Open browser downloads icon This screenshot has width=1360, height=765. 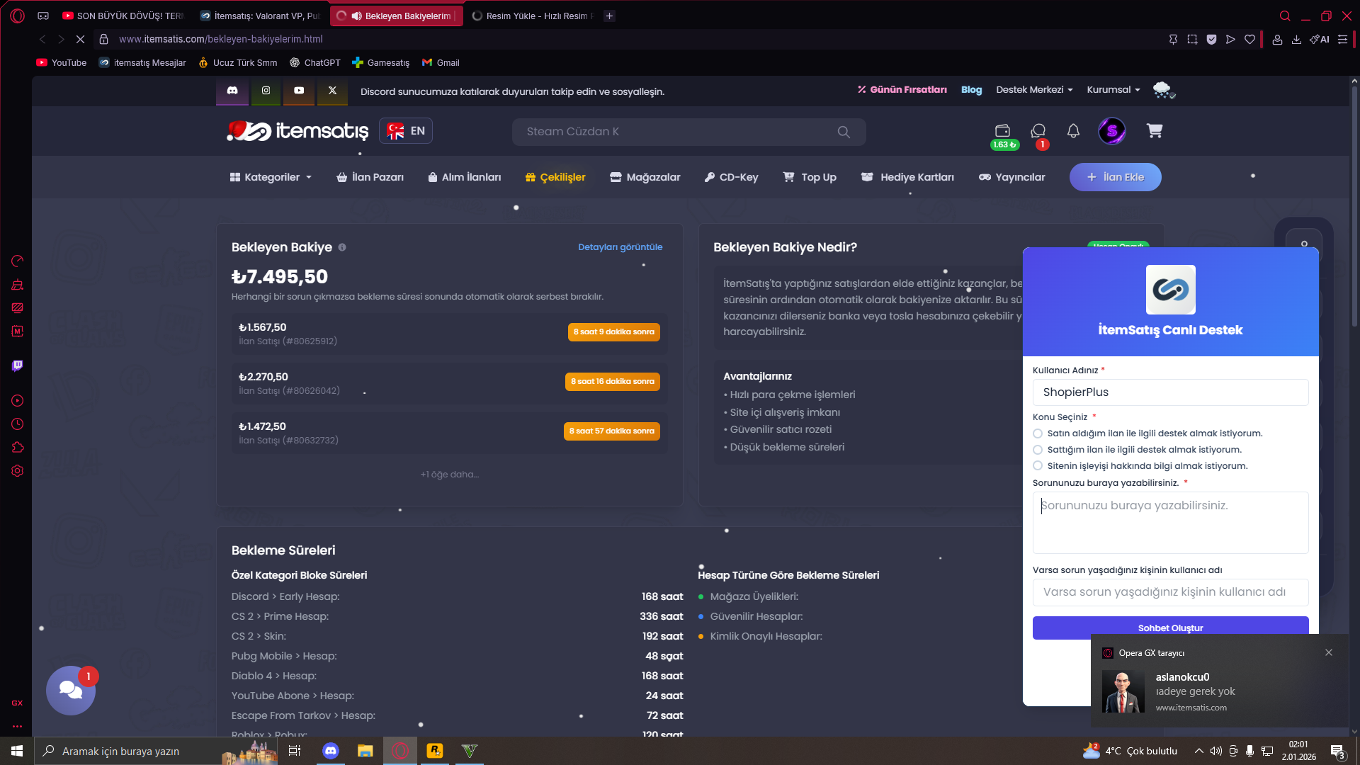tap(1296, 40)
